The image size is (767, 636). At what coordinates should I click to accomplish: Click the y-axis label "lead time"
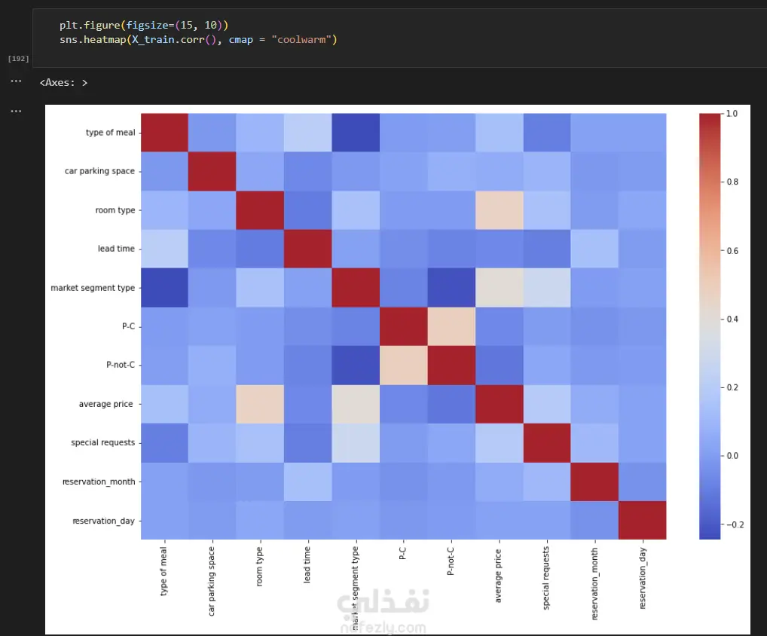coord(116,249)
